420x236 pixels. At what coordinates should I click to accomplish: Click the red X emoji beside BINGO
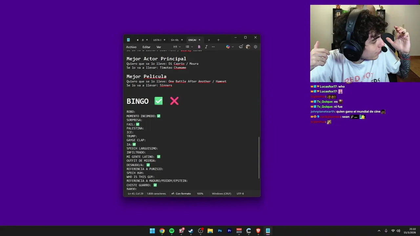click(x=174, y=101)
